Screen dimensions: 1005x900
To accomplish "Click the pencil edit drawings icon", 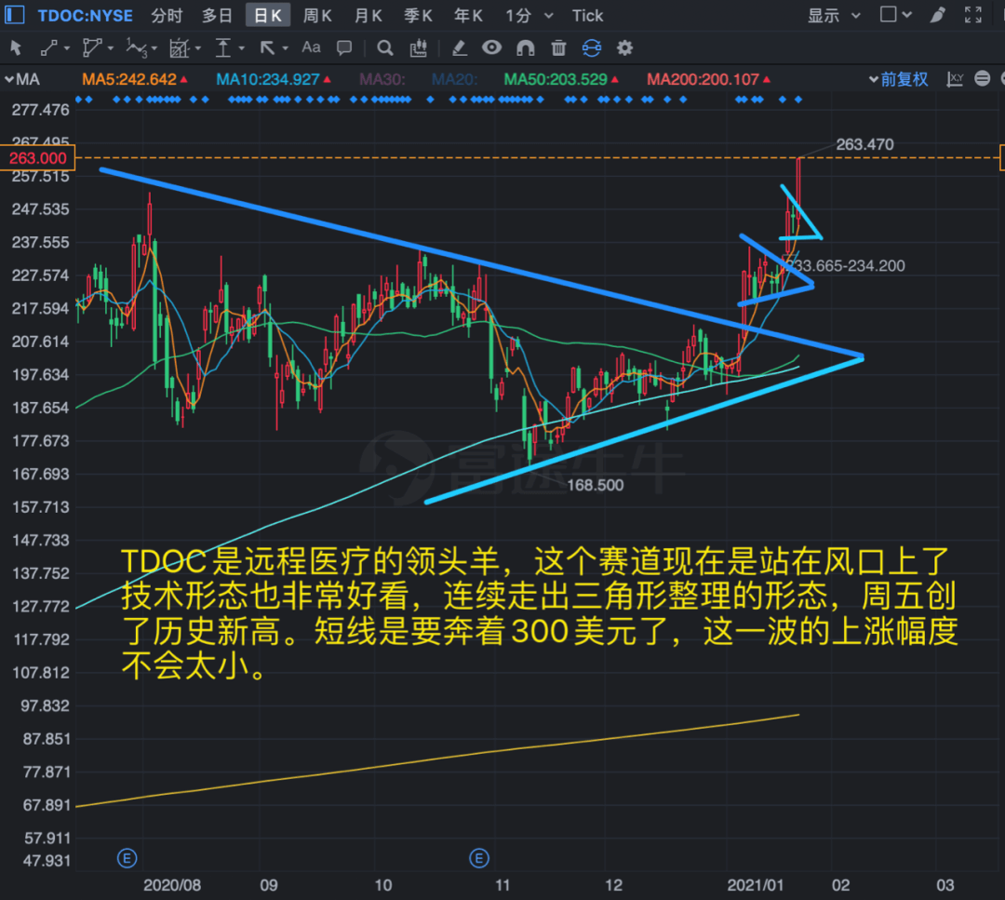I will pos(459,48).
